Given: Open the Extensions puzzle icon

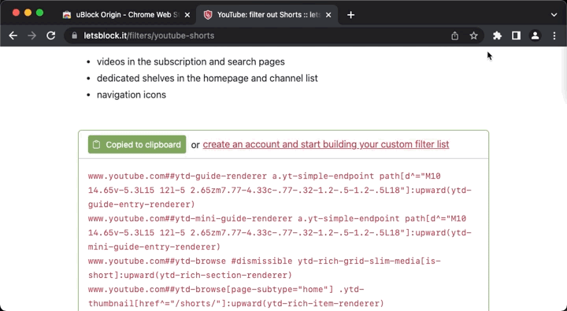Looking at the screenshot, I should pos(497,35).
